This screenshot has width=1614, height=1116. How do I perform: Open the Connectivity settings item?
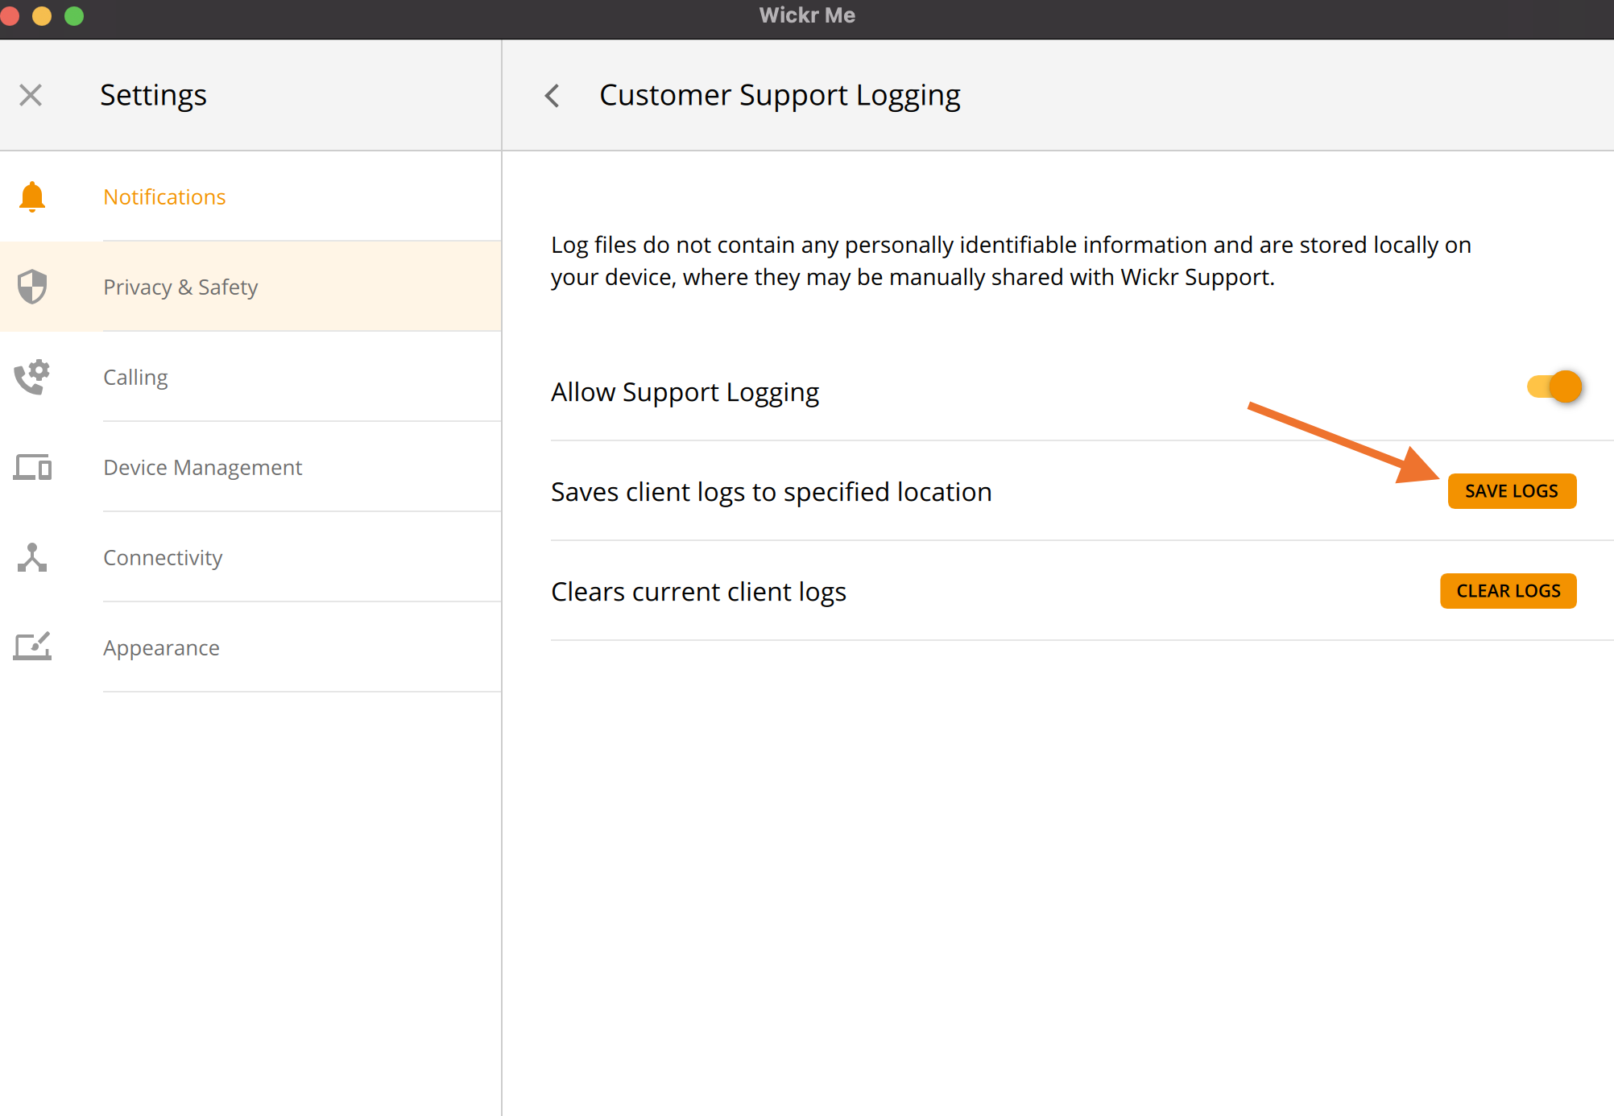click(163, 558)
